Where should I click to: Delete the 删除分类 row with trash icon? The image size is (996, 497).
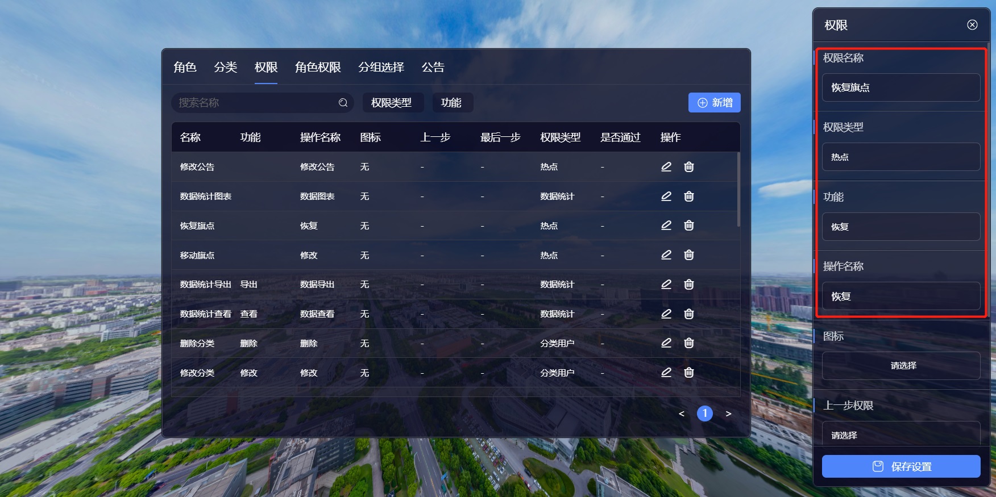[689, 343]
